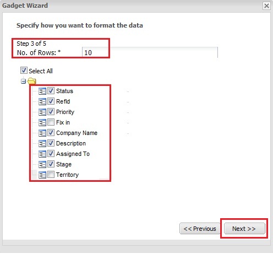This screenshot has width=273, height=254.
Task: Click the field icon beside Priority
Action: tap(42, 112)
